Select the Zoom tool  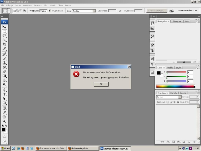point(4,121)
